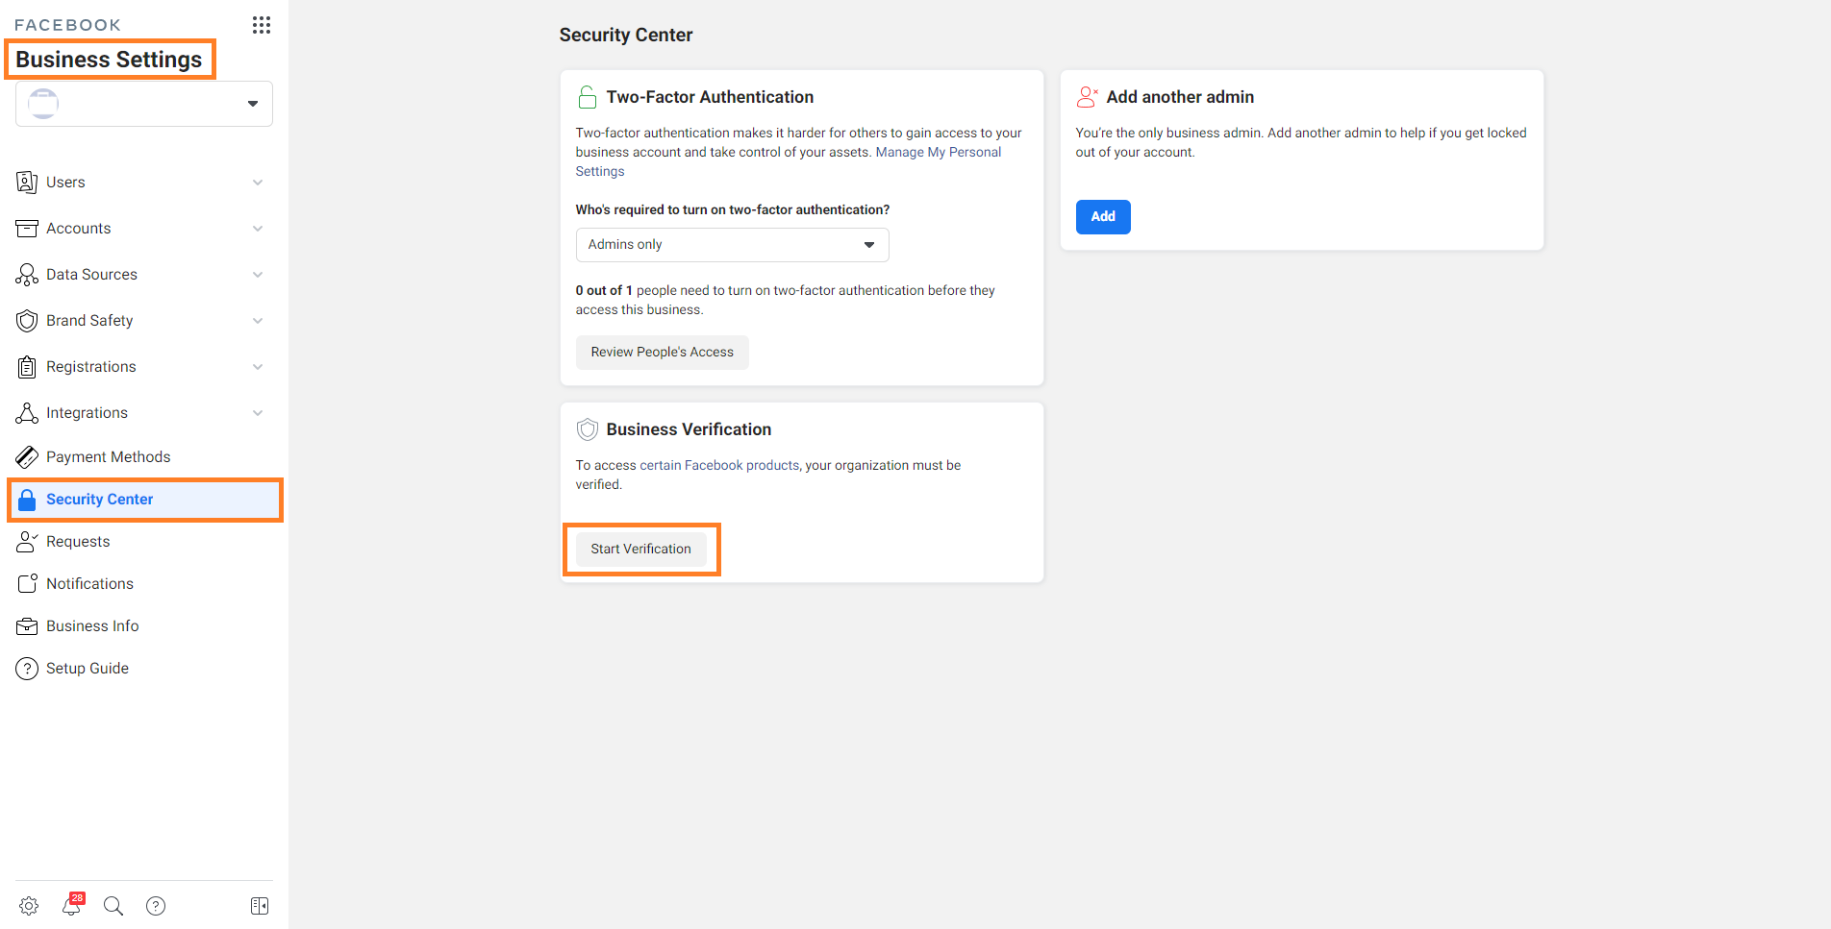This screenshot has width=1831, height=929.
Task: Click the settings gear icon in bottom bar
Action: (x=29, y=906)
